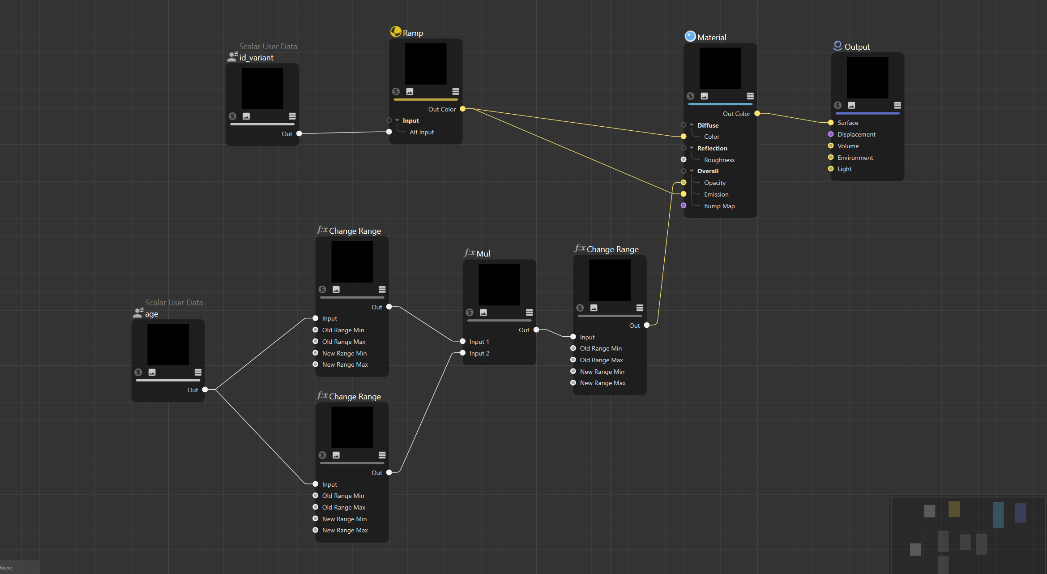Click the 'Mul' node title text
The image size is (1047, 574).
[483, 254]
